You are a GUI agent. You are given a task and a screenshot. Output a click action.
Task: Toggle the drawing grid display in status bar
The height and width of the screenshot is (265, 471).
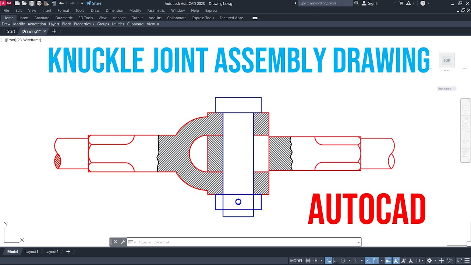click(308, 261)
